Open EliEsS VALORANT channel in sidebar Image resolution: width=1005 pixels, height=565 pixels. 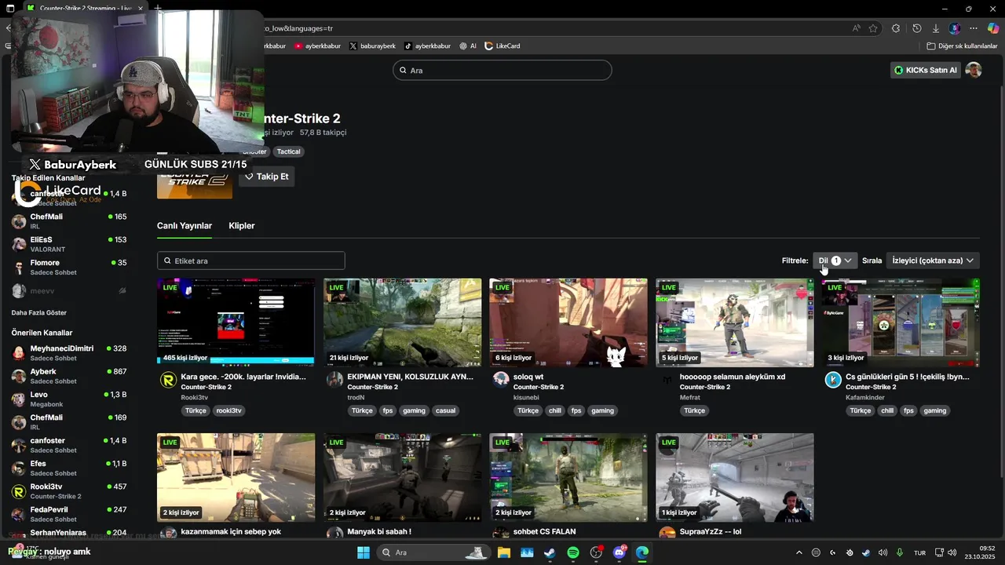69,244
